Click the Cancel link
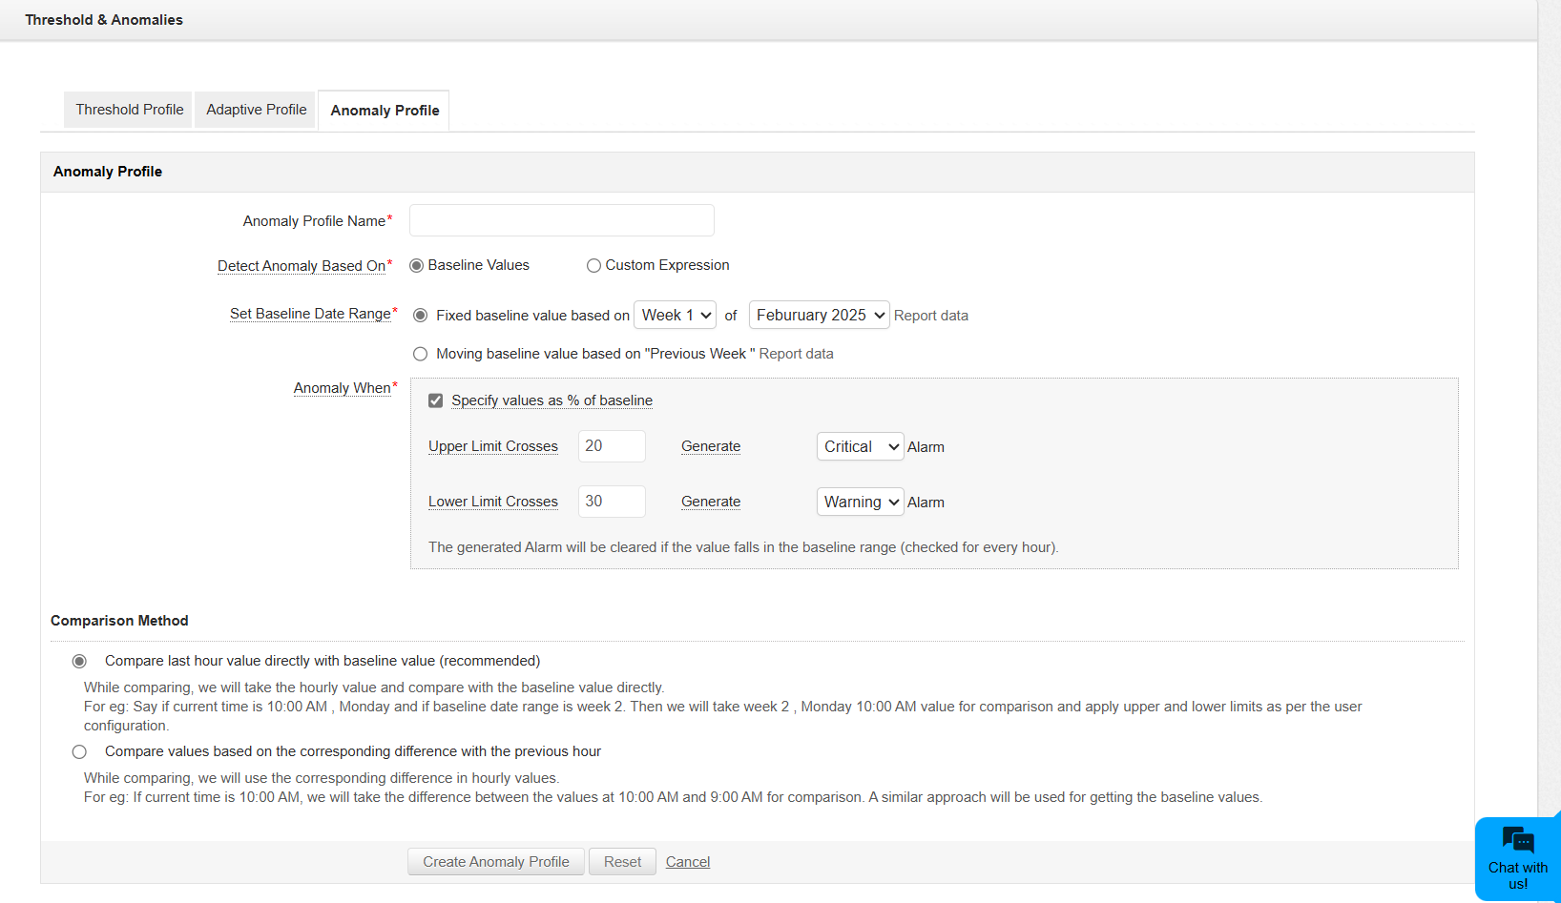 pyautogui.click(x=687, y=861)
